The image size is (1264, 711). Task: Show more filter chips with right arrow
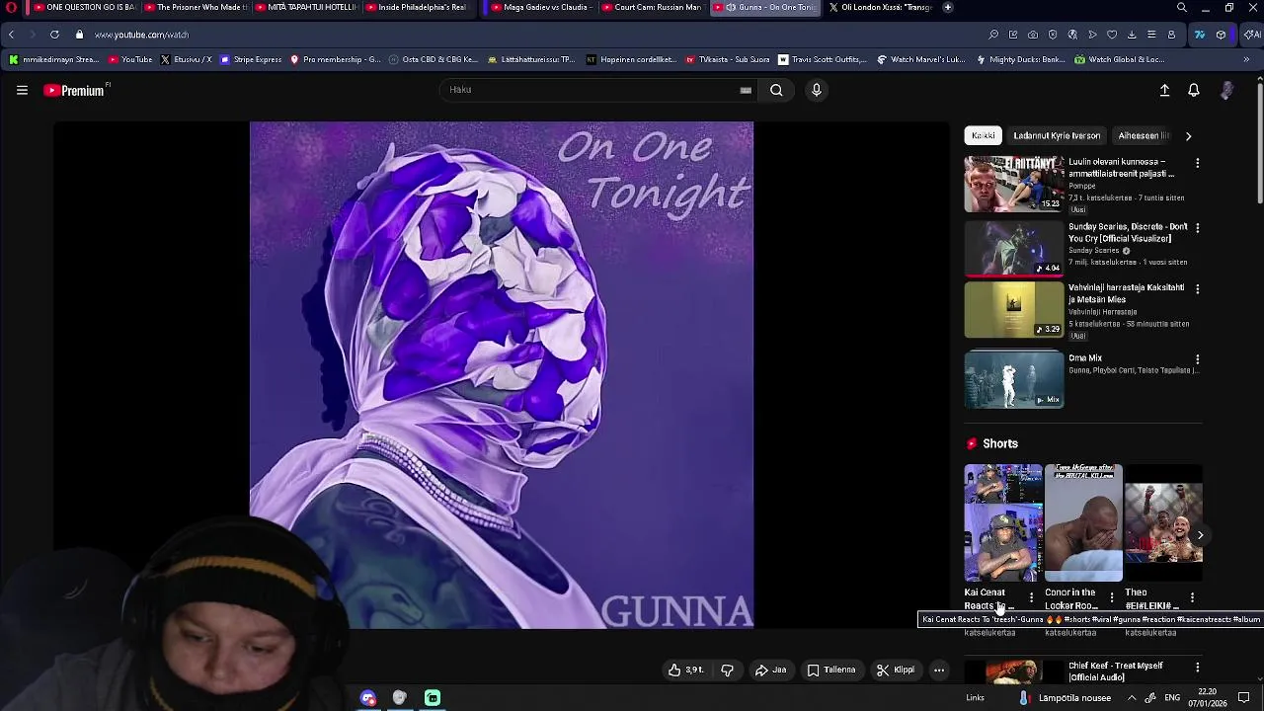[1188, 135]
